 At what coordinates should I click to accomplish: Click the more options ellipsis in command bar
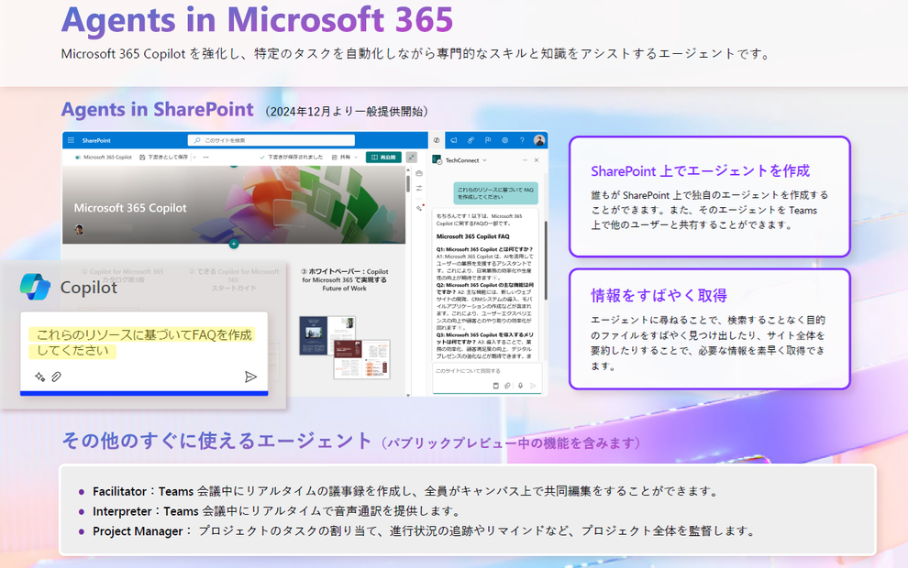click(x=205, y=158)
